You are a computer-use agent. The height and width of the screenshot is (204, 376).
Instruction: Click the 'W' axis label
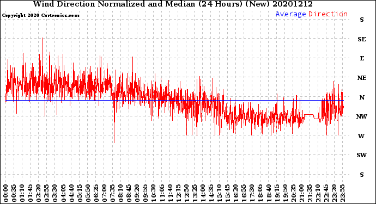pyautogui.click(x=361, y=136)
